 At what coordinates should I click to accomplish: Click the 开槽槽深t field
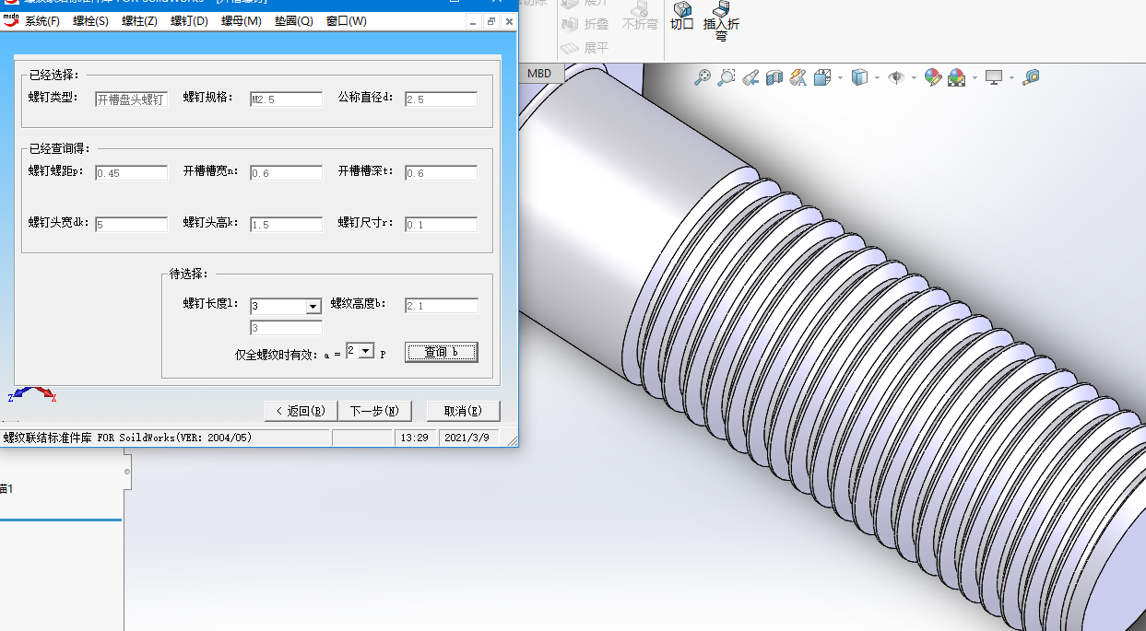[441, 172]
